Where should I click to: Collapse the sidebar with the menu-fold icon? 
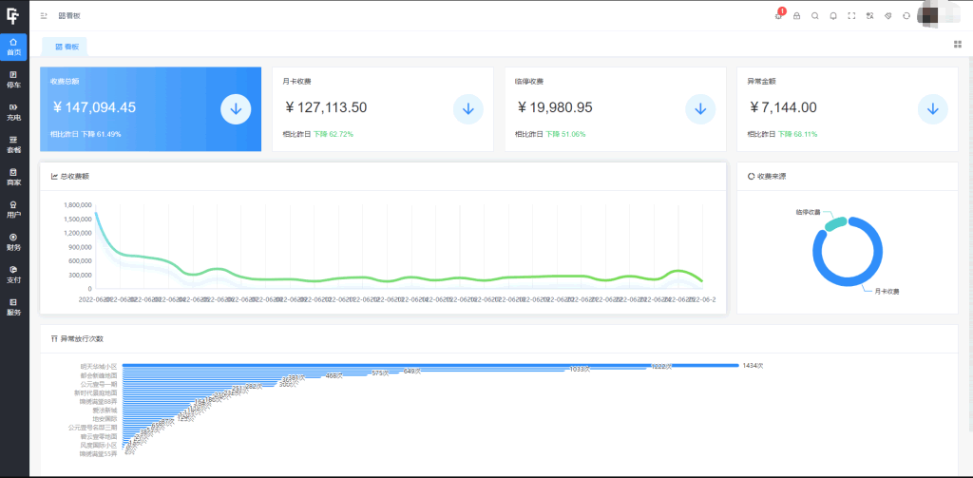click(44, 16)
